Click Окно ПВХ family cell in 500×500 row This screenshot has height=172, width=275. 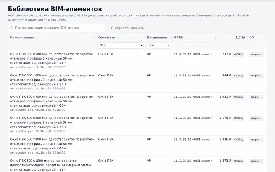[106, 54]
